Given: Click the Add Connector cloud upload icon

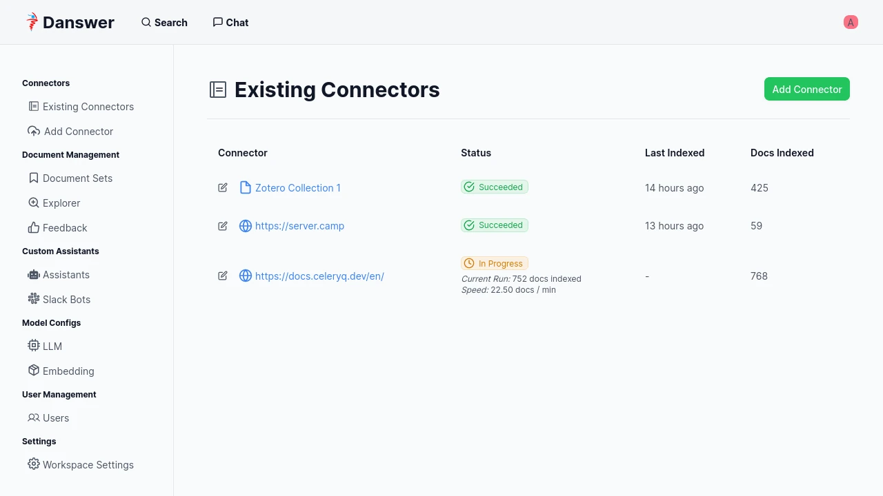Looking at the screenshot, I should pyautogui.click(x=34, y=131).
